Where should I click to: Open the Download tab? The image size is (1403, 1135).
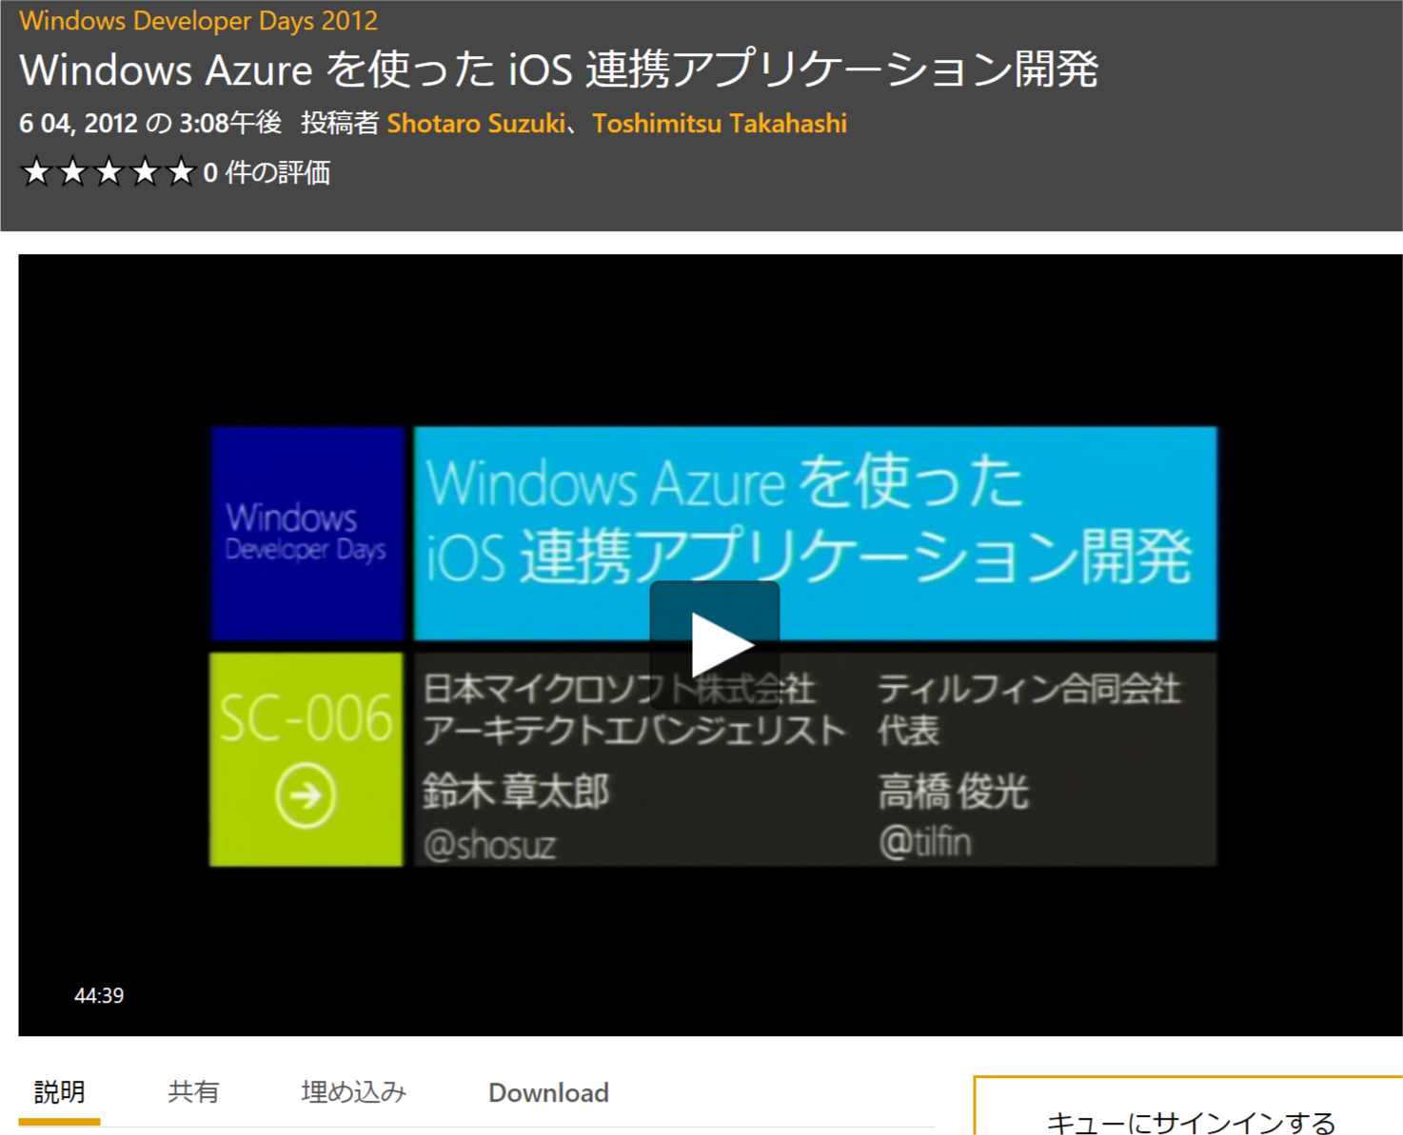(548, 1092)
